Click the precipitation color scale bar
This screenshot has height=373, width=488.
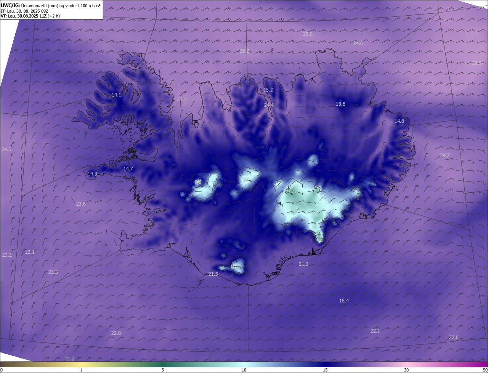coord(244,364)
